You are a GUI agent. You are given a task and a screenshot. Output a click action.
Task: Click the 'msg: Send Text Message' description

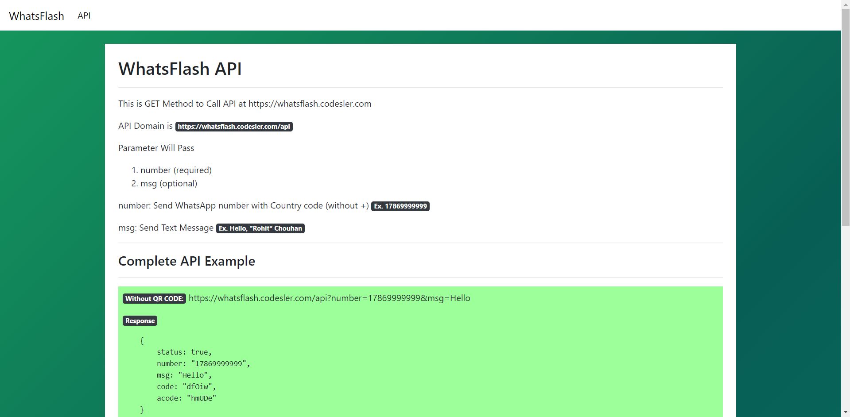(x=166, y=228)
